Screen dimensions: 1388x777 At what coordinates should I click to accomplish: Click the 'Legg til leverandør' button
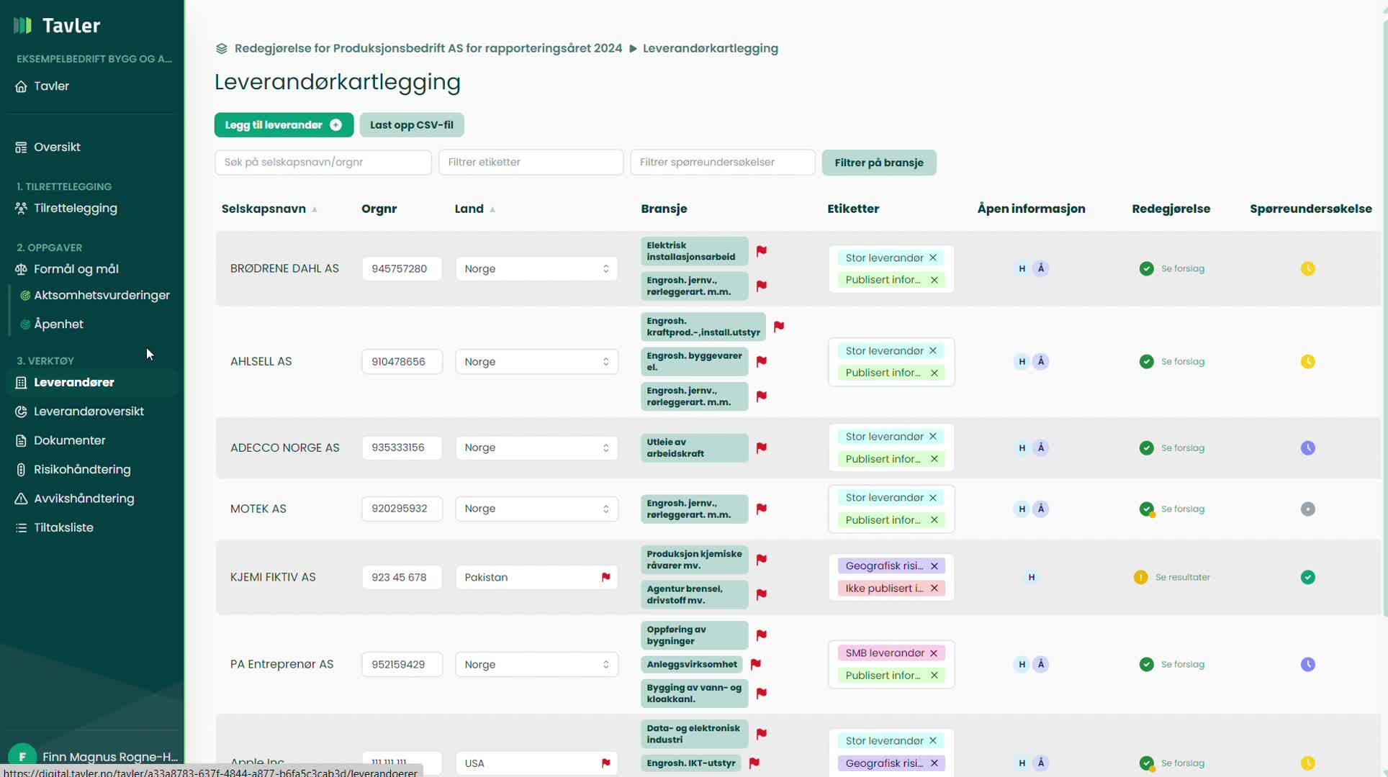click(284, 124)
